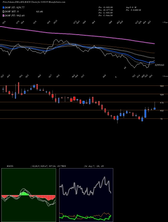The width and height of the screenshot is (168, 222).
Task: Click the 'Avg V: 0 M' volume label
Action: [131, 7]
